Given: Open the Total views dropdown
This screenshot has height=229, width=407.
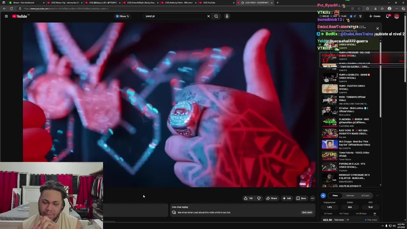Looking at the screenshot, I should pos(341,220).
